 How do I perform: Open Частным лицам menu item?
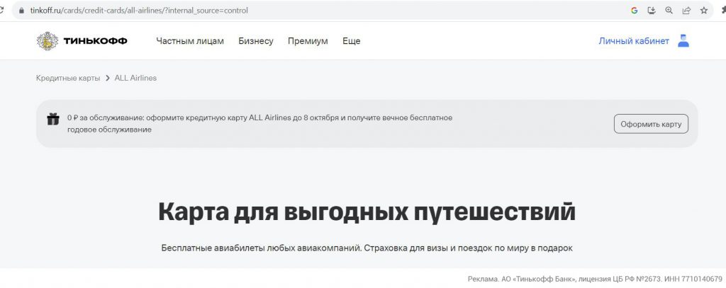(190, 41)
